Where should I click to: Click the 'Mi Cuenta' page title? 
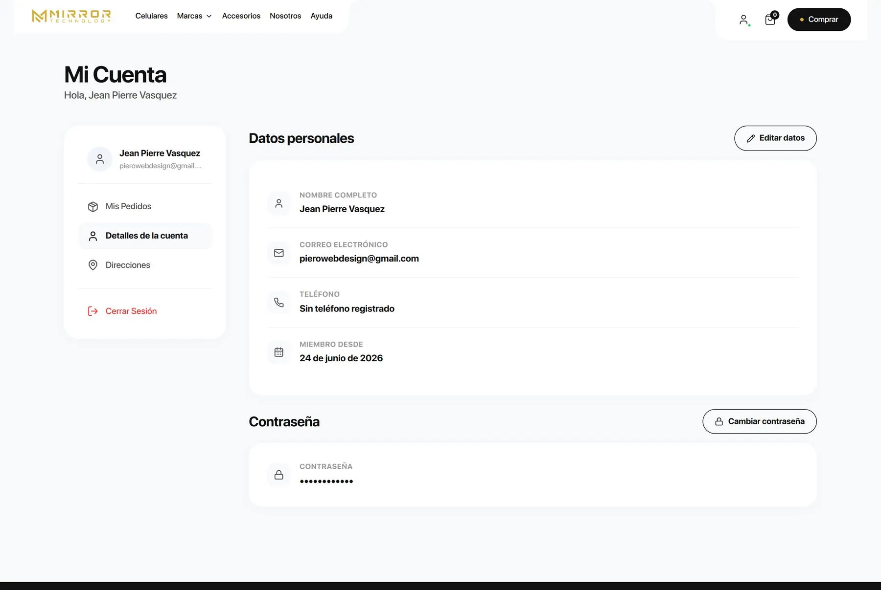(116, 75)
